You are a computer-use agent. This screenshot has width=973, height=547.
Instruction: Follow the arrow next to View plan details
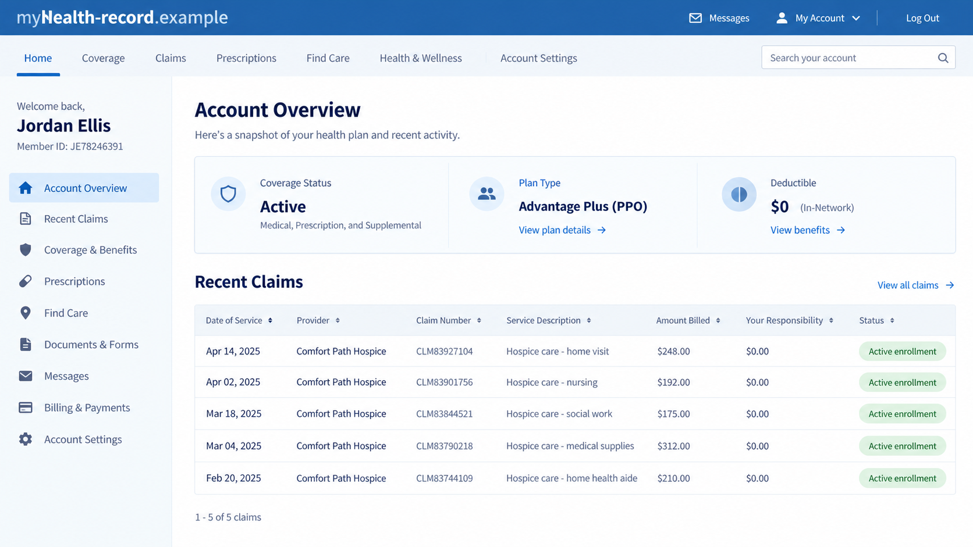click(x=602, y=230)
